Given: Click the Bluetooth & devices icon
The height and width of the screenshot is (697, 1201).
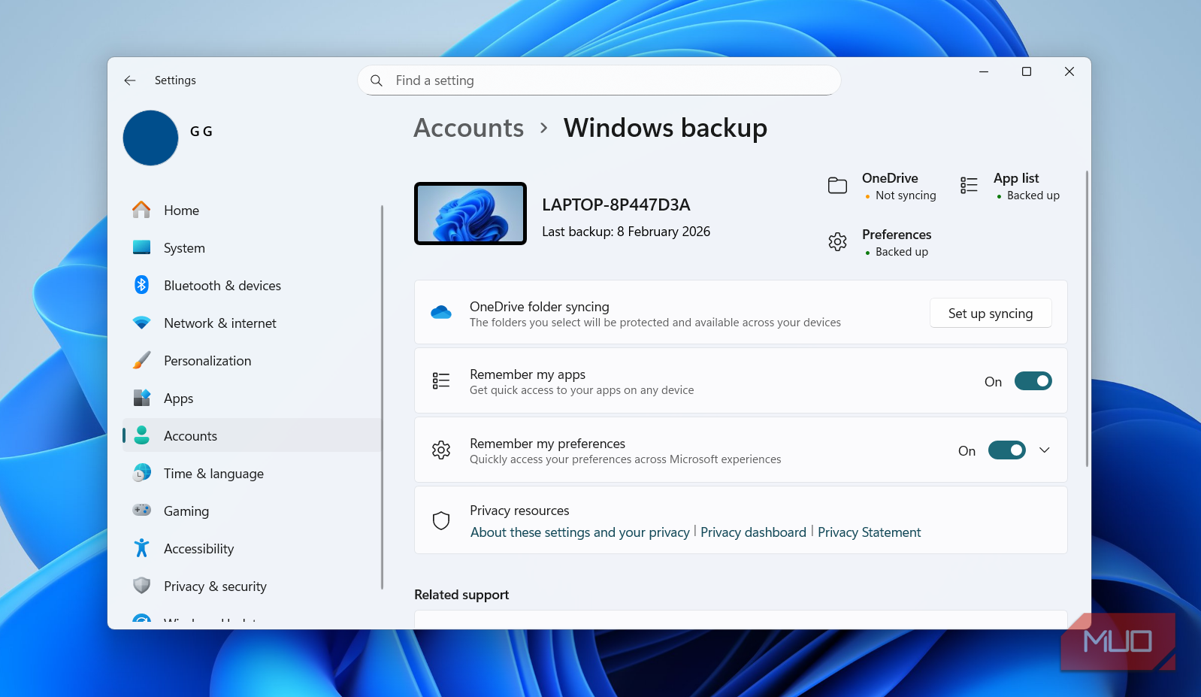Looking at the screenshot, I should click(x=141, y=285).
